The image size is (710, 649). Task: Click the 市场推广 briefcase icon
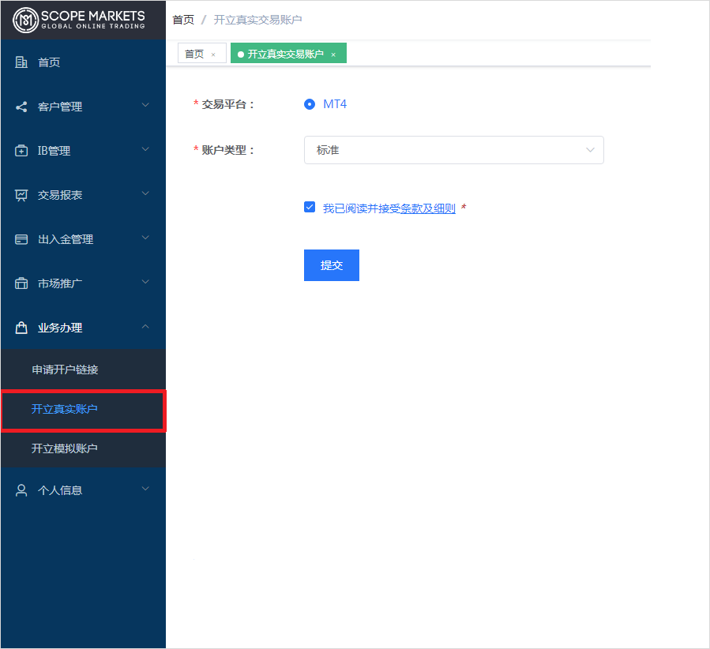coord(20,282)
